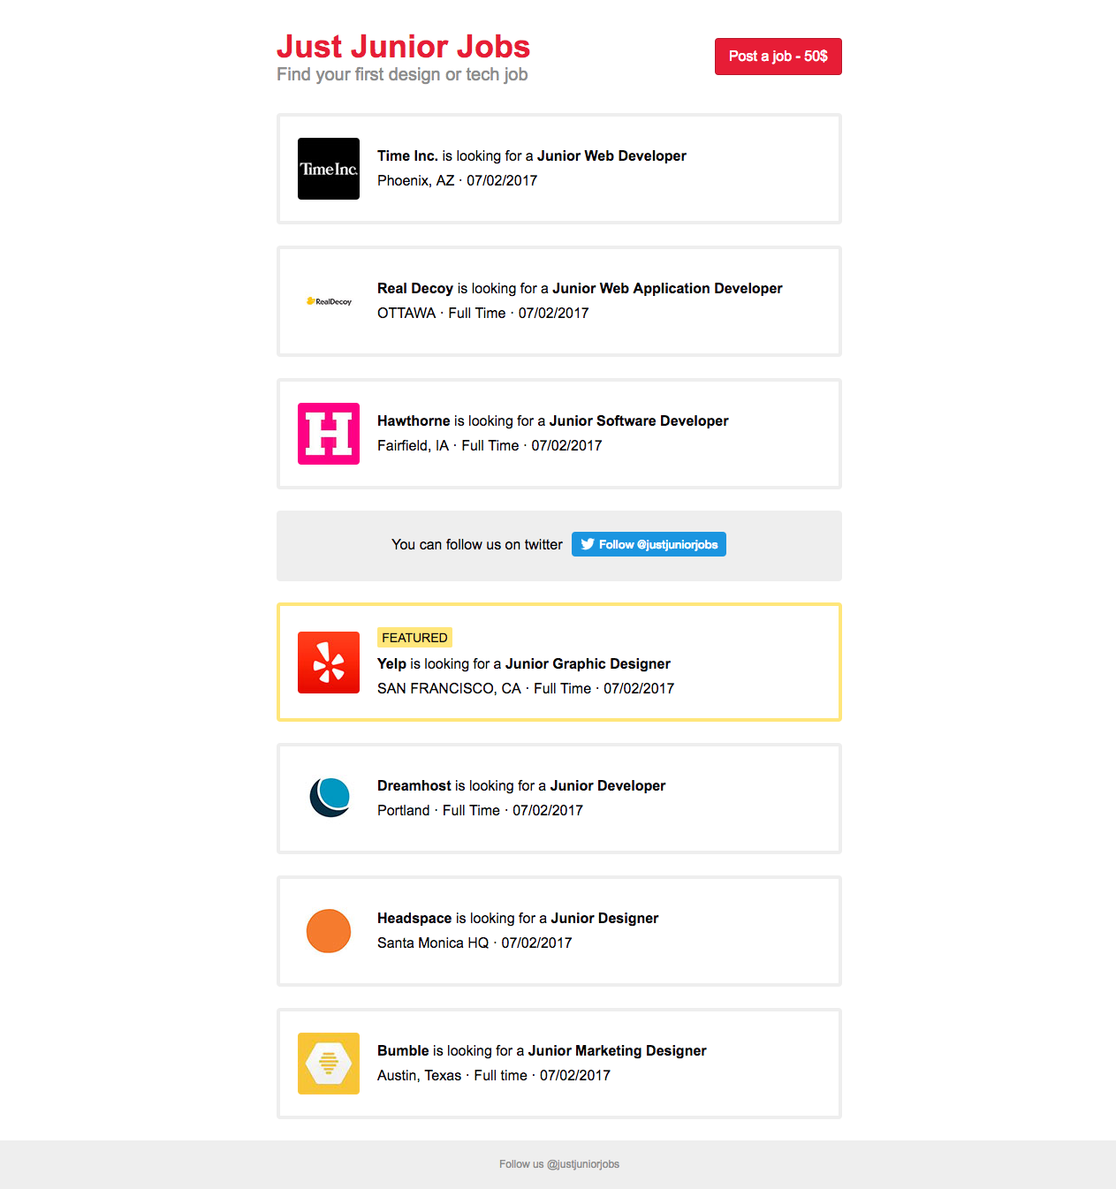
Task: Click the text Austin, Texas · Full time · 07/02/2017
Action: tap(494, 1075)
